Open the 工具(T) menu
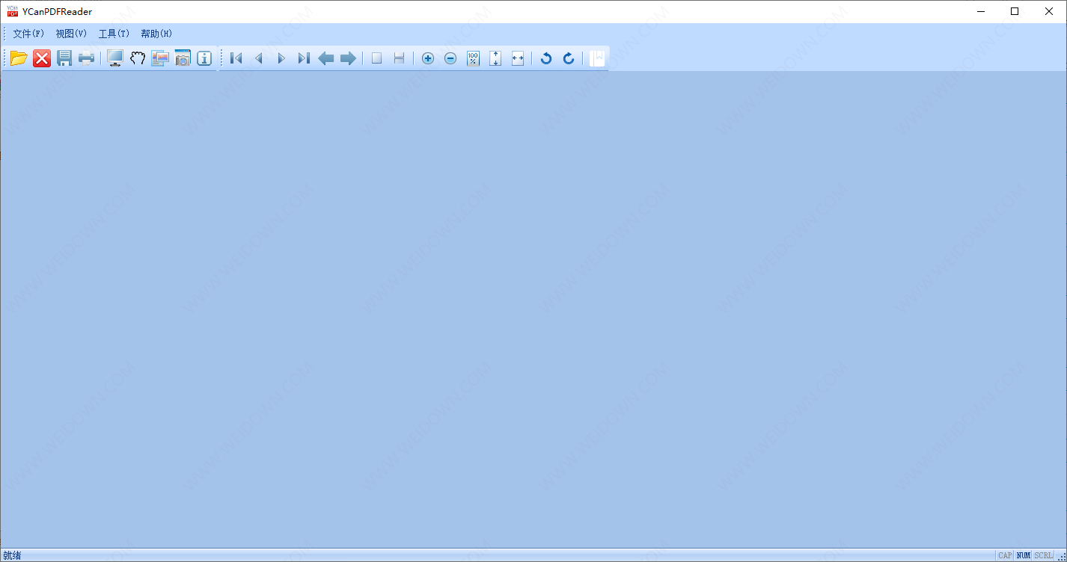 [x=114, y=34]
